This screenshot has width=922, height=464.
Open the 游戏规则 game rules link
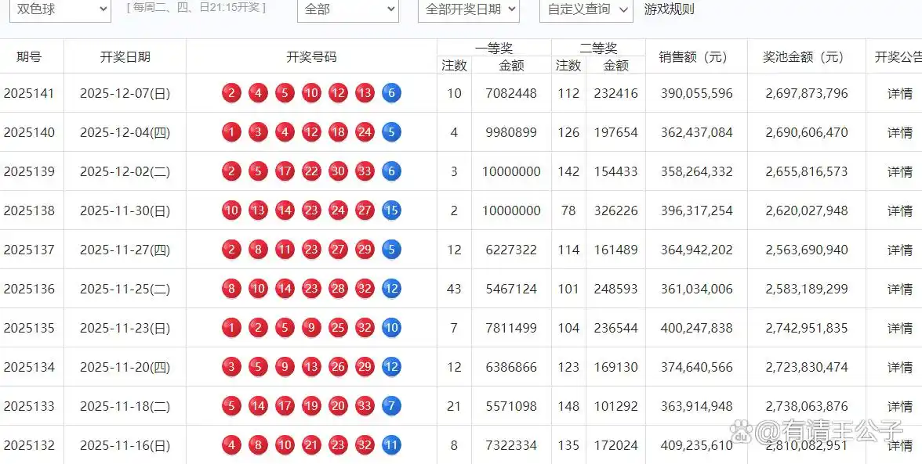(669, 9)
